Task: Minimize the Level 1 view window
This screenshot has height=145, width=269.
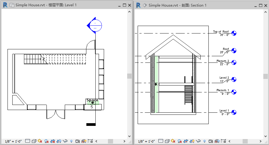Action: [119, 6]
